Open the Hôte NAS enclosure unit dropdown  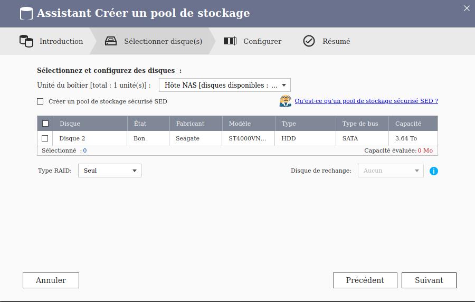point(224,85)
